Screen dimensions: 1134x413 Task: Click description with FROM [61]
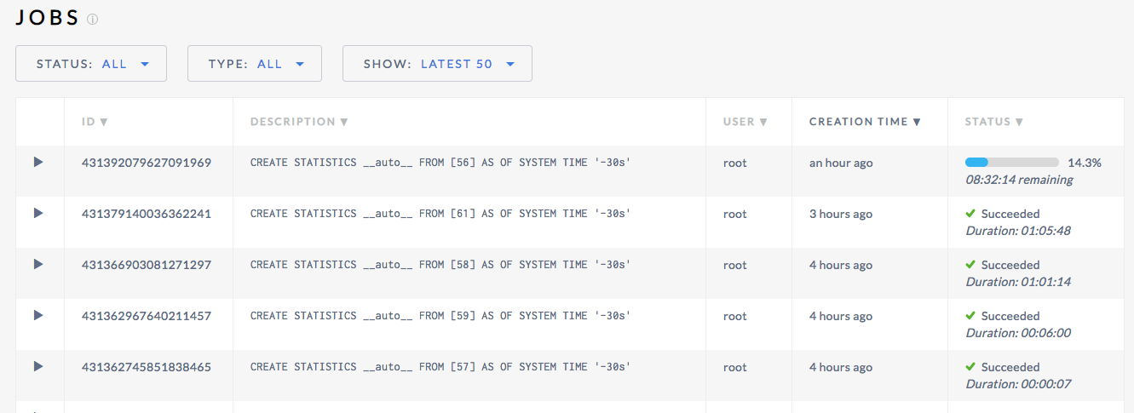(x=440, y=214)
